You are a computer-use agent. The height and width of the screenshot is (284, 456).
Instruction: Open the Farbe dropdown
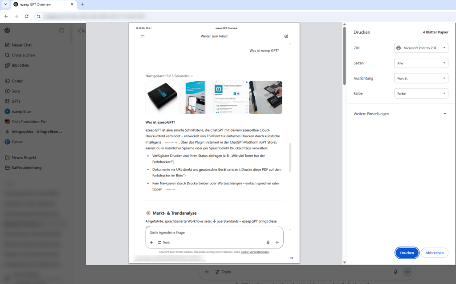(421, 93)
